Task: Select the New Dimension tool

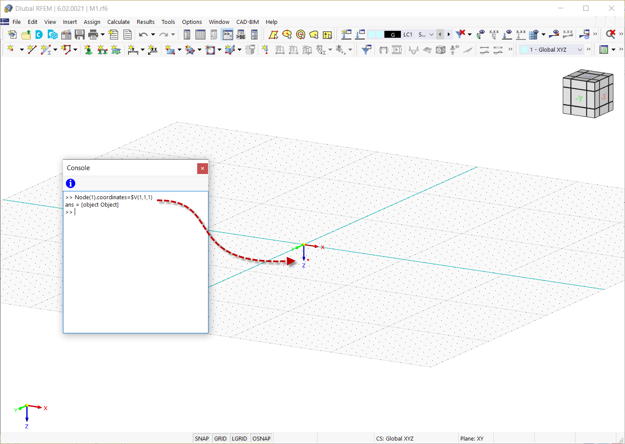Action: (132, 50)
